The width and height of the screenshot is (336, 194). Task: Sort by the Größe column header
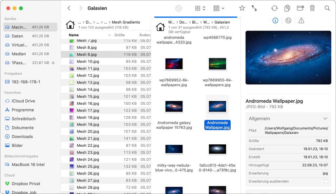pos(119,35)
